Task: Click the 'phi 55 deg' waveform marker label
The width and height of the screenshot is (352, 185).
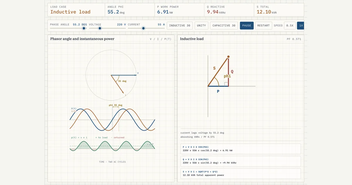Action: [116, 105]
